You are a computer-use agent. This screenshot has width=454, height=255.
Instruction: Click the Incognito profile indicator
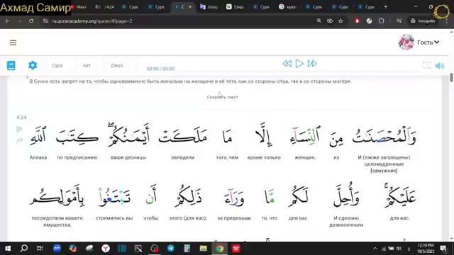[423, 21]
